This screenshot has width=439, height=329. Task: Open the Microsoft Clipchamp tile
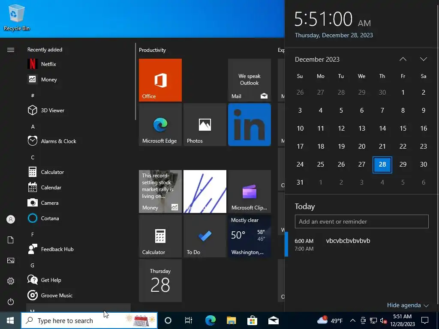pos(250,191)
